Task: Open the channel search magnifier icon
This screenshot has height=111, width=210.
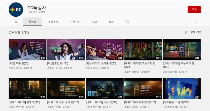Action: pyautogui.click(x=128, y=22)
